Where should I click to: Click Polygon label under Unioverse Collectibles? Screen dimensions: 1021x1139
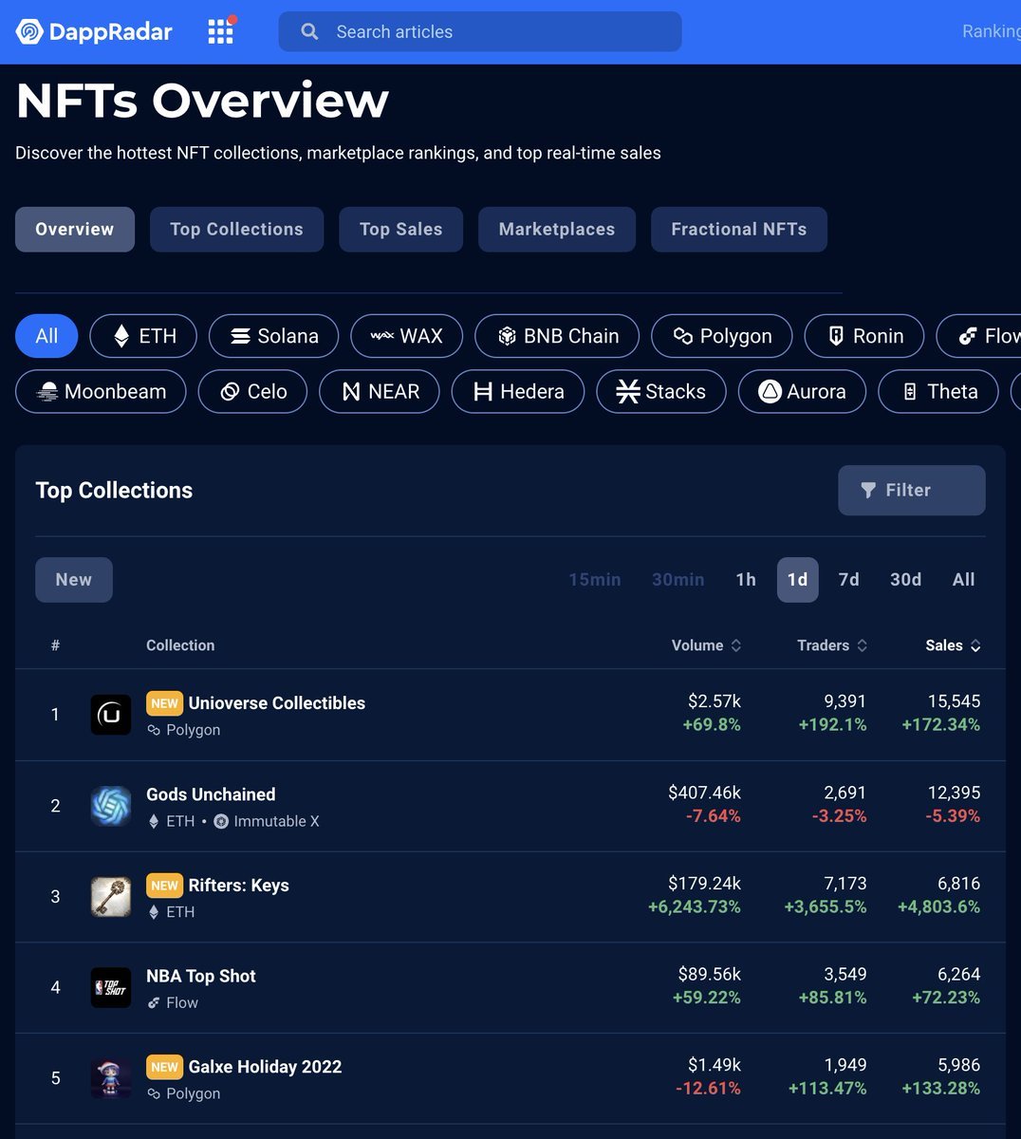(x=193, y=730)
